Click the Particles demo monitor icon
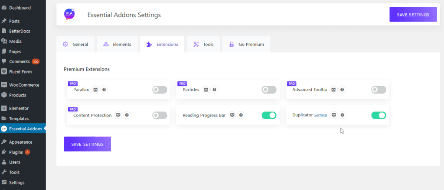Screen dimensions: 444x190 click(206, 90)
